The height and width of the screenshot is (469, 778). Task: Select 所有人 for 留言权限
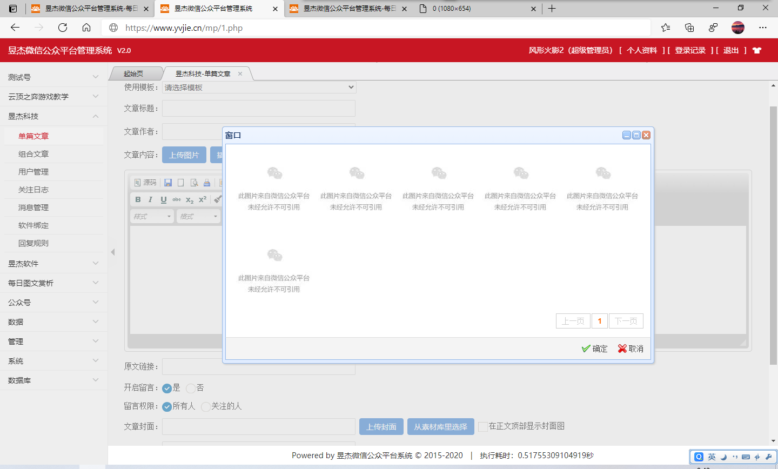[x=167, y=406]
